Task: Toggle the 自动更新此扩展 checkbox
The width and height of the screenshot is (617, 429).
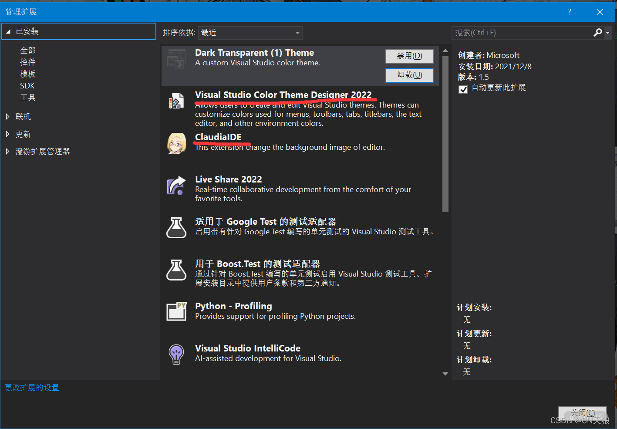Action: (x=463, y=89)
